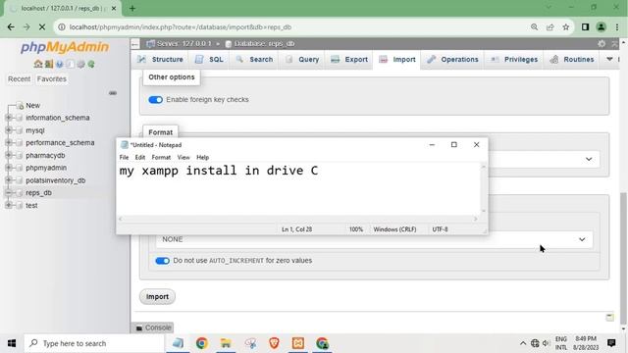Screen dimensions: 628x353
Task: Open Notepad Format menu
Action: coord(161,157)
